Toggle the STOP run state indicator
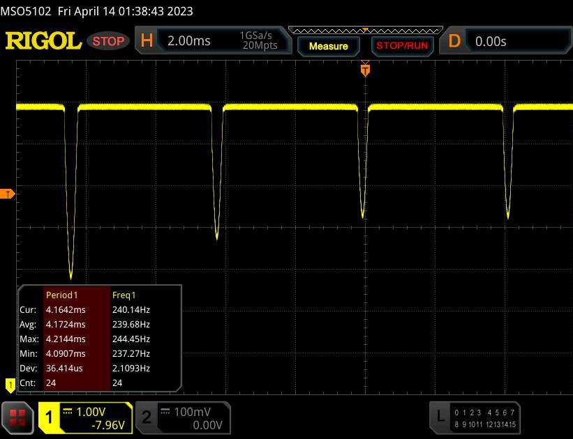573x439 pixels. pos(108,41)
